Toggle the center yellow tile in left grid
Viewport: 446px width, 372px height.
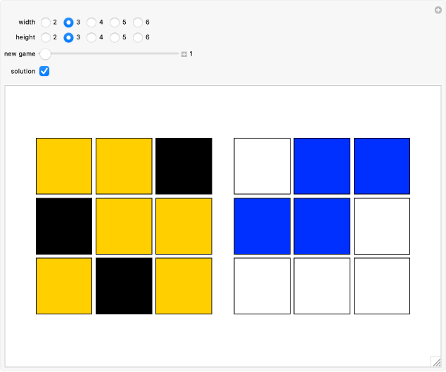click(124, 226)
